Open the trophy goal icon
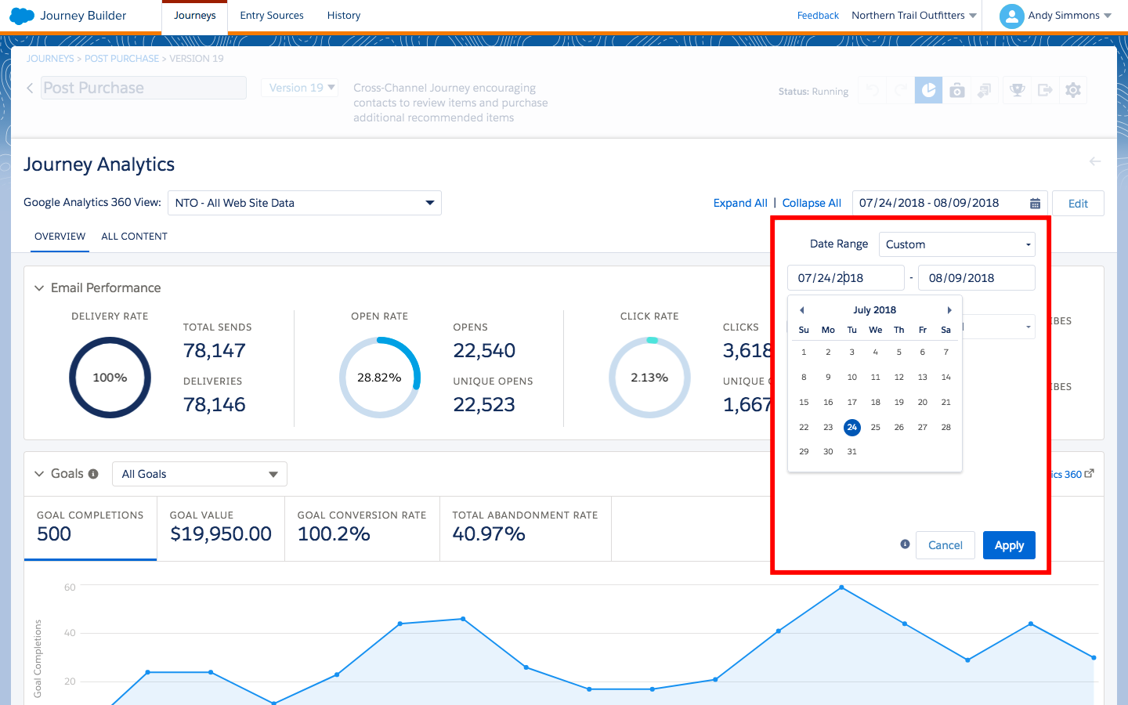Viewport: 1128px width, 705px height. click(x=1017, y=91)
